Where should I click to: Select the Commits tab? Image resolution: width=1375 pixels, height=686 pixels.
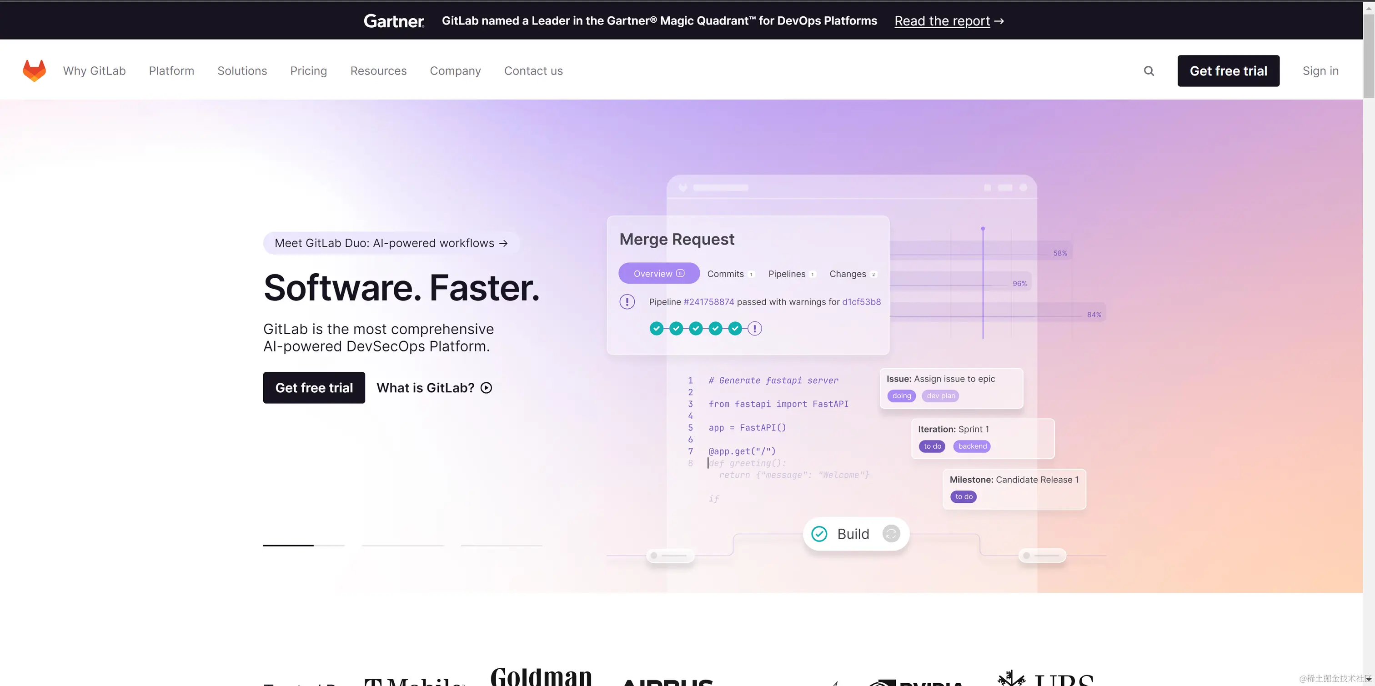pos(730,274)
